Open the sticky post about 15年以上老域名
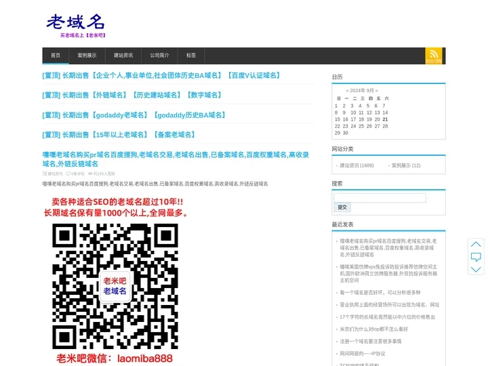Screen dimensions: 488x366 119,135
